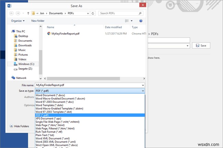Choose Word Macro-Enabled Template (*.dotm)
The height and width of the screenshot is (148, 223).
point(90,108)
